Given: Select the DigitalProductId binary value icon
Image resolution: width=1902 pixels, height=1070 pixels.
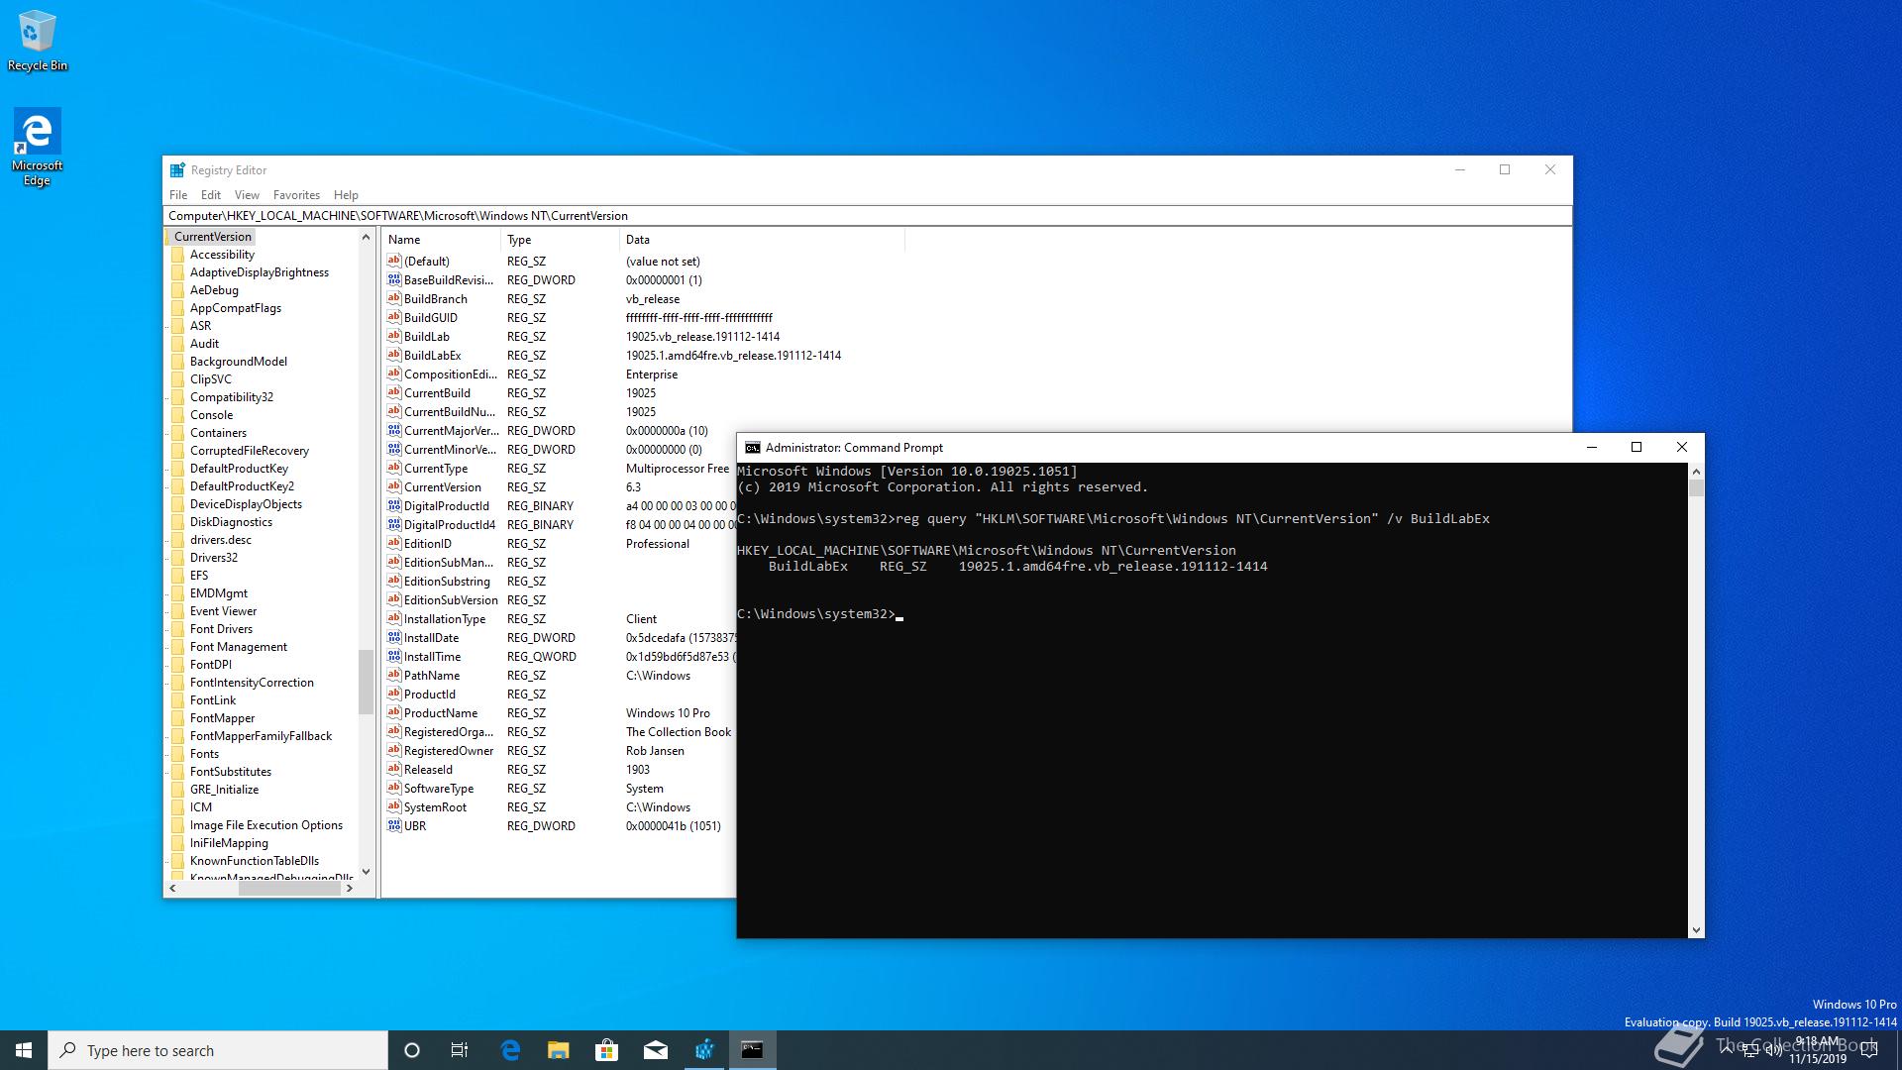Looking at the screenshot, I should click(394, 505).
